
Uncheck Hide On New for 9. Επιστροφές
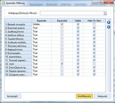click(x=94, y=53)
